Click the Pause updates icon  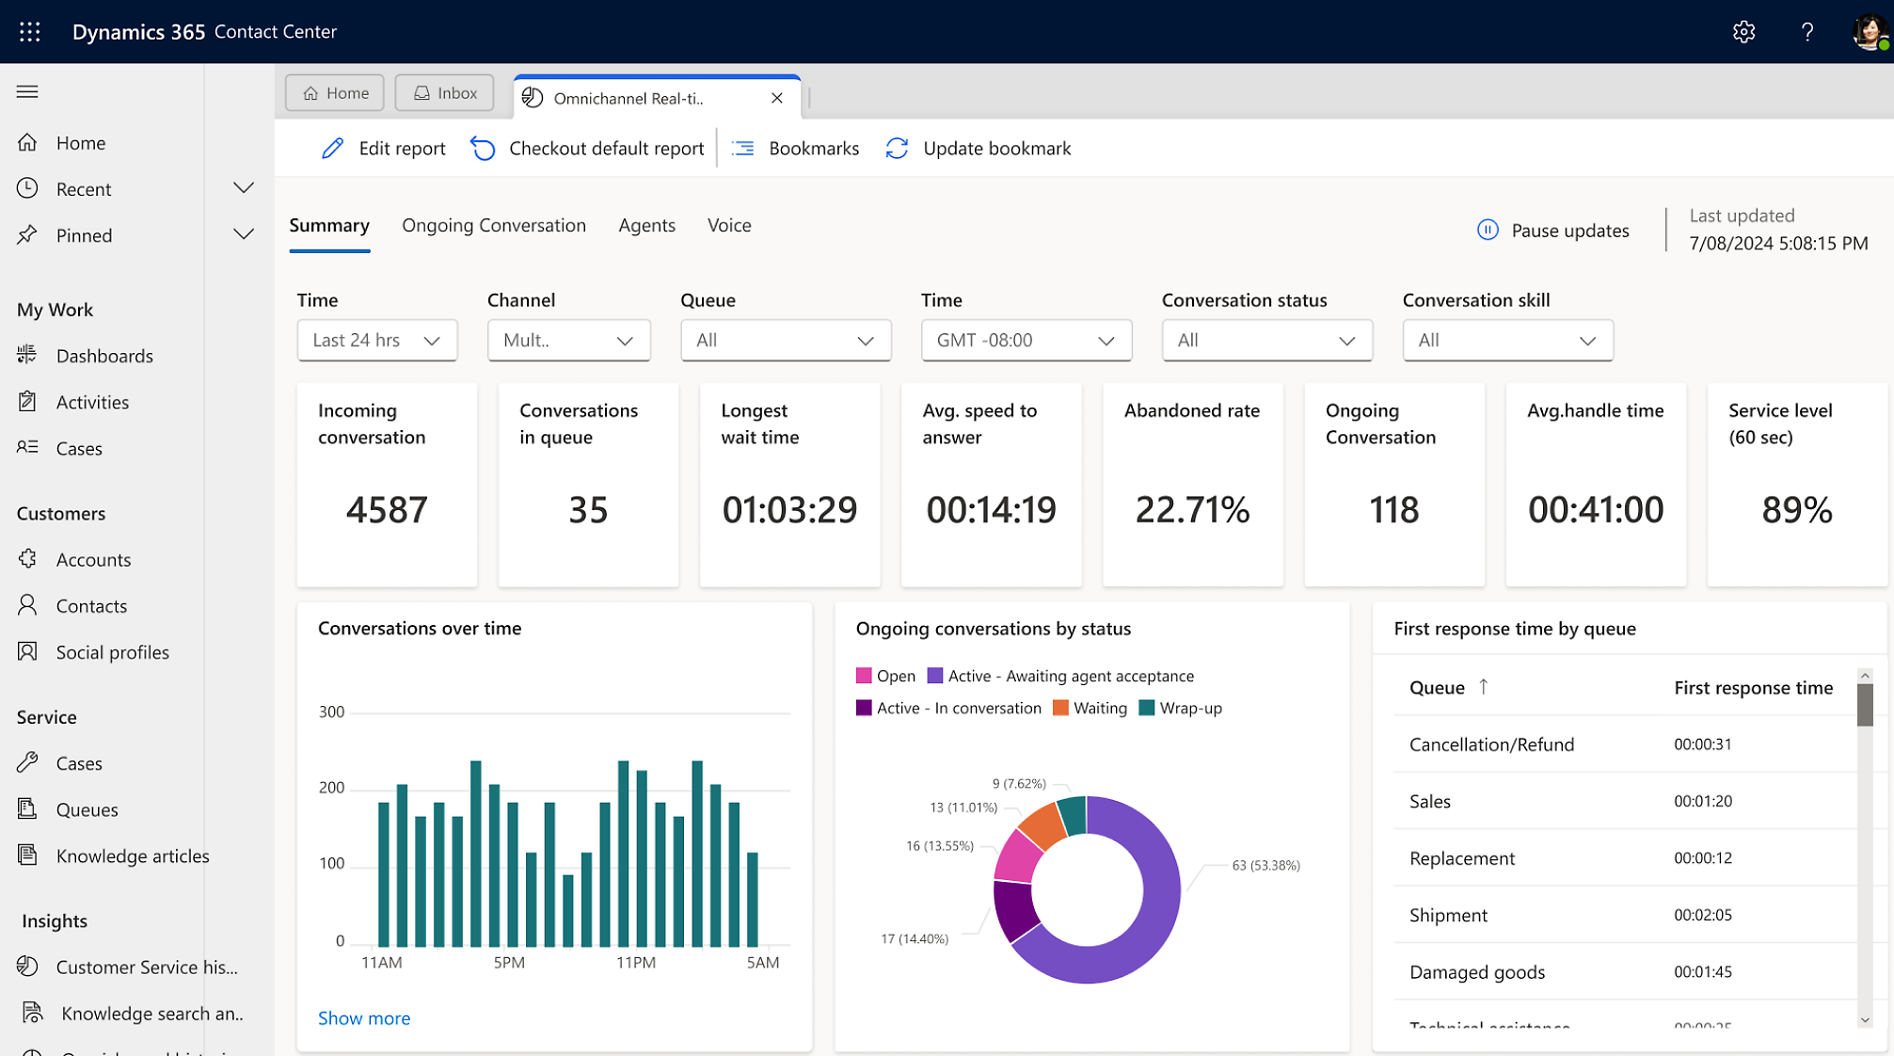coord(1488,229)
